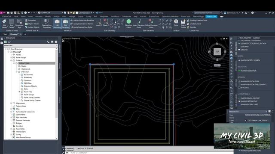Click Insert Elevation Point tool

point(139,24)
